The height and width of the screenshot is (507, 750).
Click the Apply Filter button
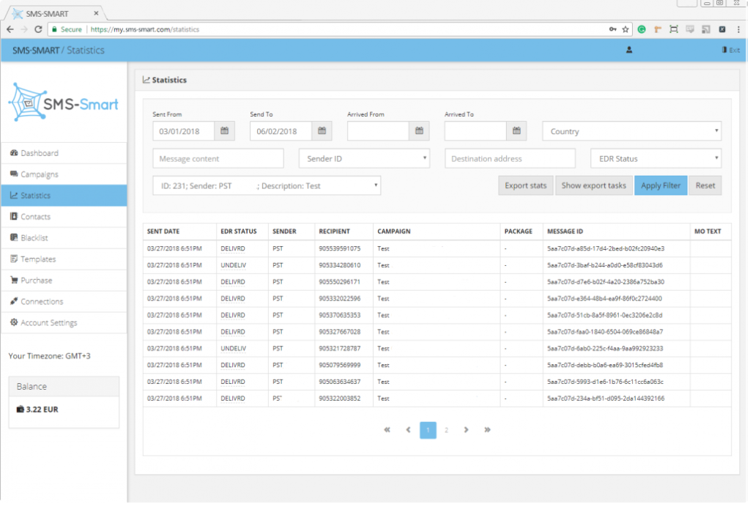pos(661,185)
